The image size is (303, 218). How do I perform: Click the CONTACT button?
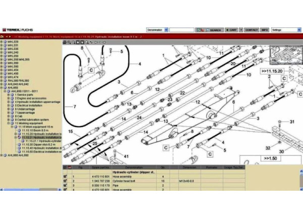pyautogui.click(x=251, y=30)
